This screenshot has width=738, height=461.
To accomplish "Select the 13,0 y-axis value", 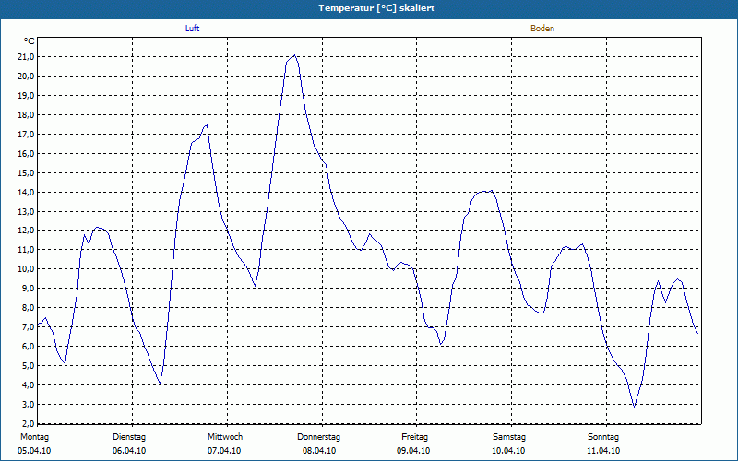I will (26, 211).
